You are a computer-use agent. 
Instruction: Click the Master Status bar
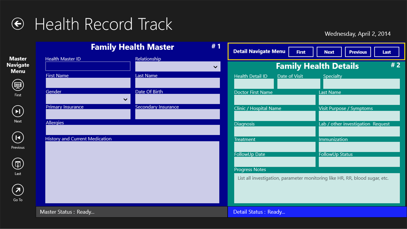[131, 212]
